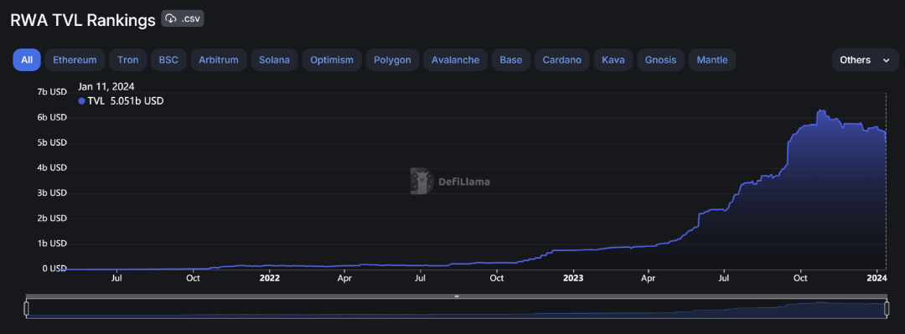Show Optimism chain data
905x334 pixels.
click(332, 60)
